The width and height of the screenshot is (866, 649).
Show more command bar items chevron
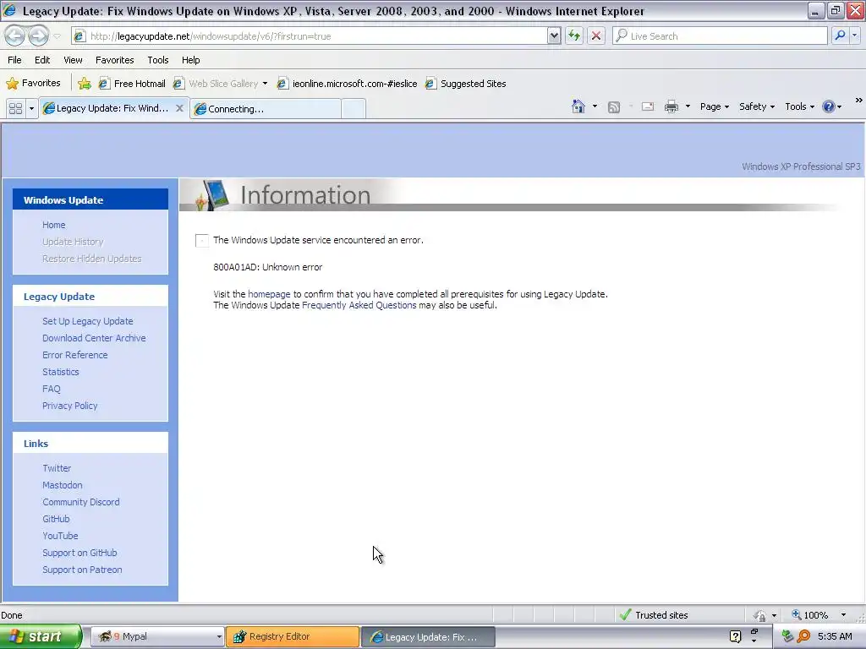tap(859, 101)
